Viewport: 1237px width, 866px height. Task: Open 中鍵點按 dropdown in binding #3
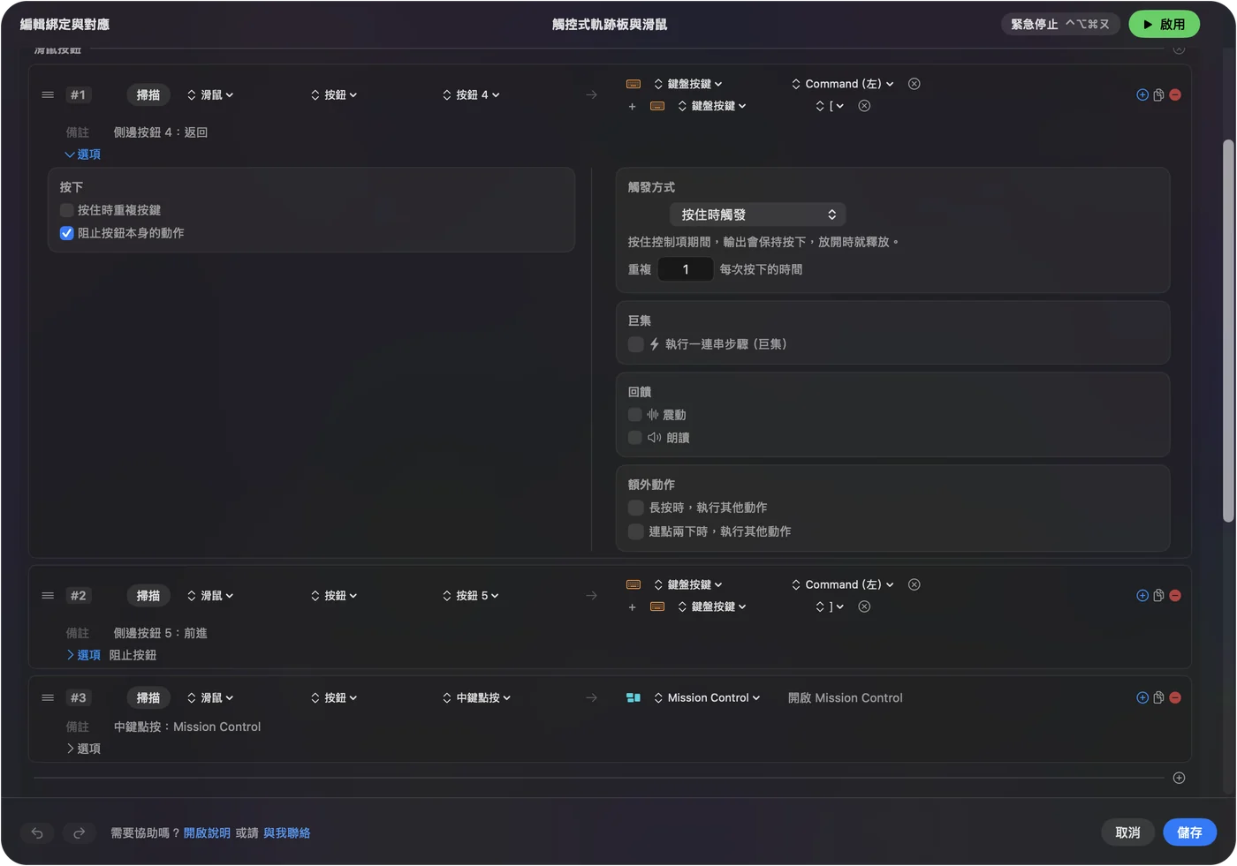coord(477,697)
